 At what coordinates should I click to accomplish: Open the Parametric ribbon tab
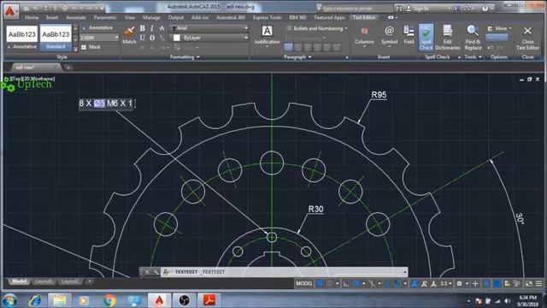pyautogui.click(x=105, y=17)
